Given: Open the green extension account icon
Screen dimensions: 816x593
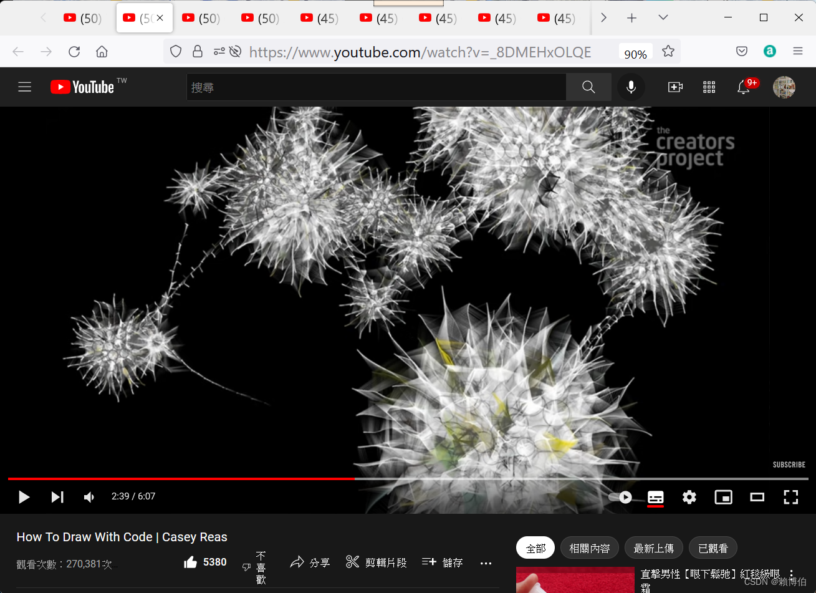Looking at the screenshot, I should 770,52.
